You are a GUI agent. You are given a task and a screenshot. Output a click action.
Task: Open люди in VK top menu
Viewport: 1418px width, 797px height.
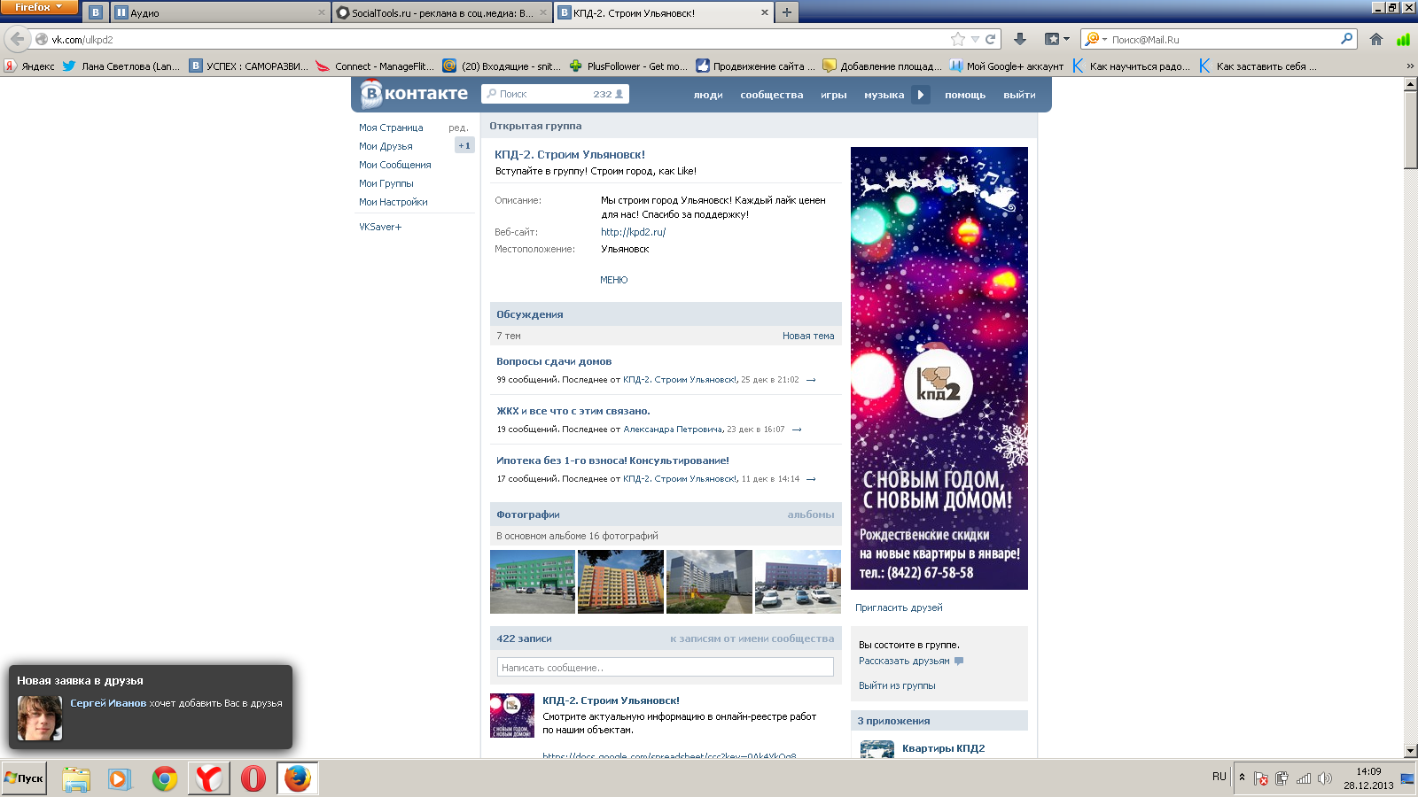tap(708, 95)
